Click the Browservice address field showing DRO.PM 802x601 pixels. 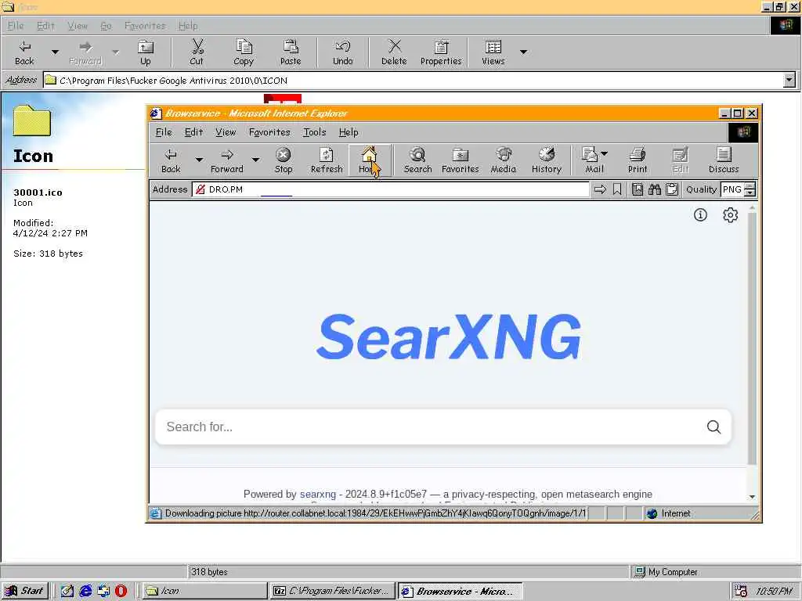click(392, 189)
